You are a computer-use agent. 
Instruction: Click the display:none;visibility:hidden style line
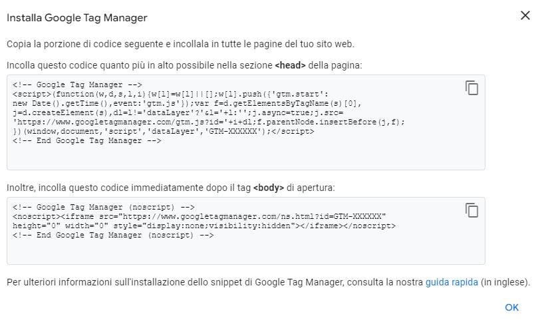pos(204,226)
